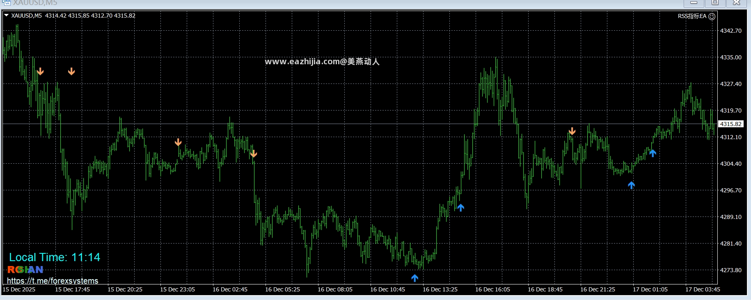Select the leftmost orange down arrow signal
This screenshot has width=751, height=300.
pos(40,72)
